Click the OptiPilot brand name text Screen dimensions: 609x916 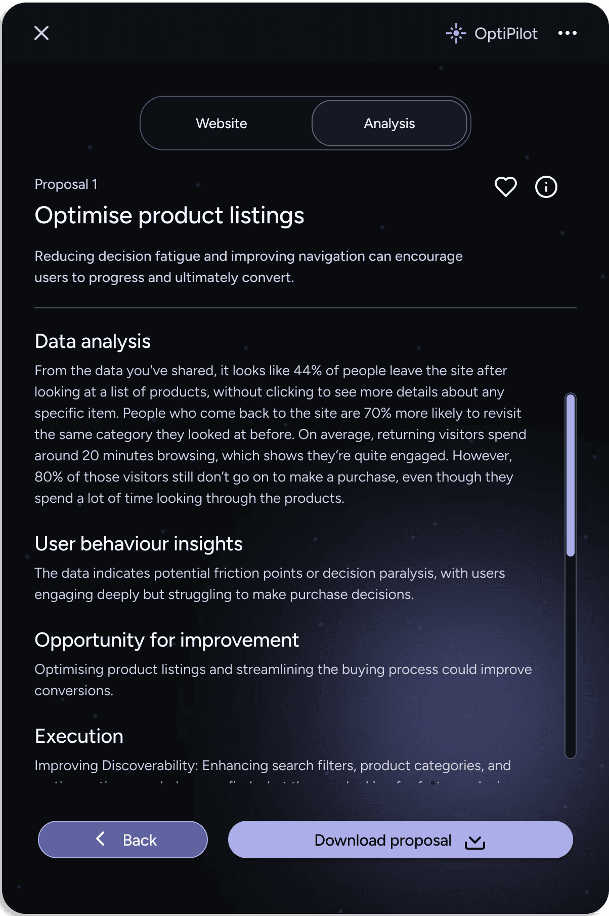(x=506, y=33)
